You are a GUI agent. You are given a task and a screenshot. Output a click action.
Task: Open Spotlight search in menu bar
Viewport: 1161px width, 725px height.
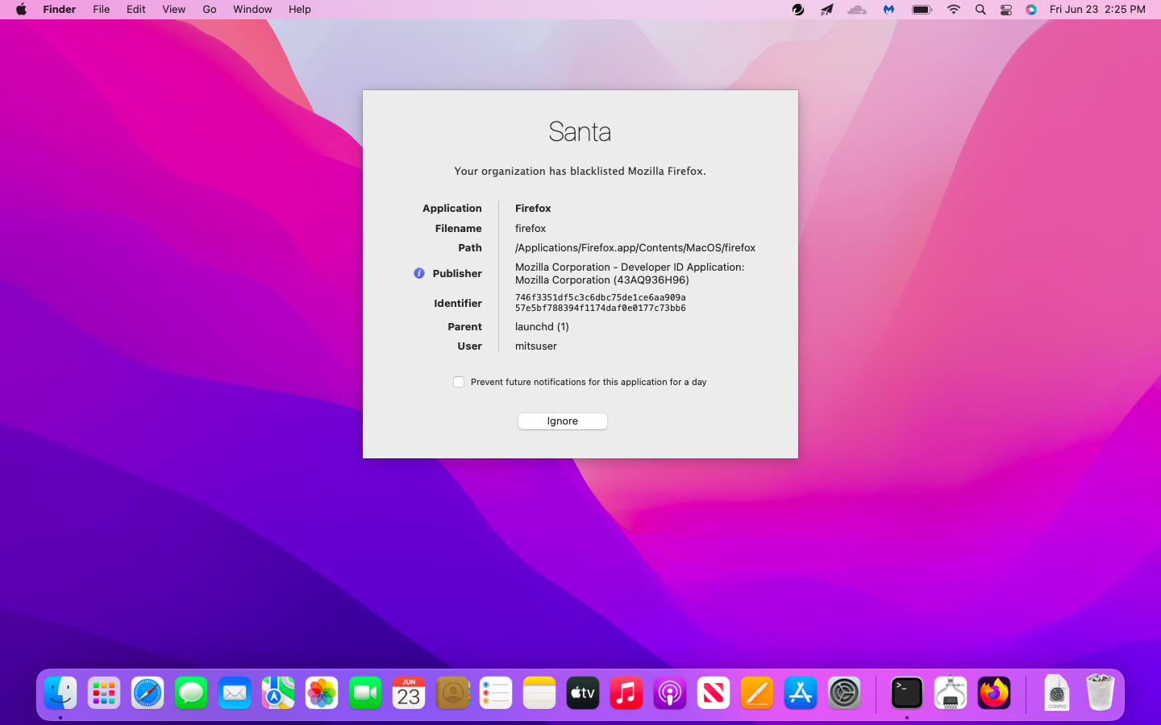tap(980, 10)
